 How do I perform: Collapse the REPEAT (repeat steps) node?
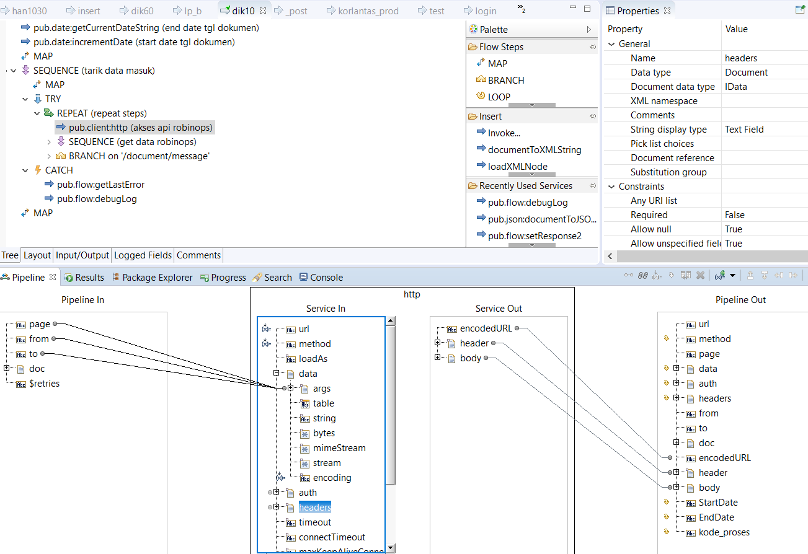(x=37, y=113)
